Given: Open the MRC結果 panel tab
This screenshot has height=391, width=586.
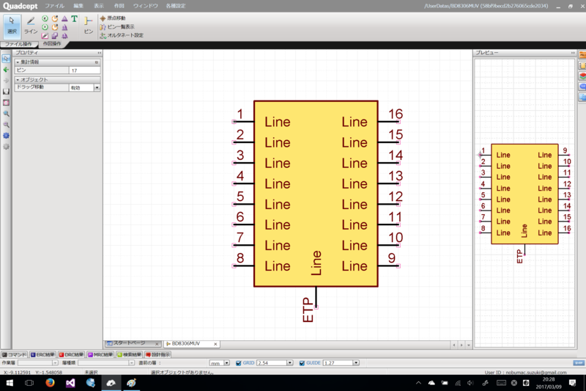Looking at the screenshot, I should (100, 354).
